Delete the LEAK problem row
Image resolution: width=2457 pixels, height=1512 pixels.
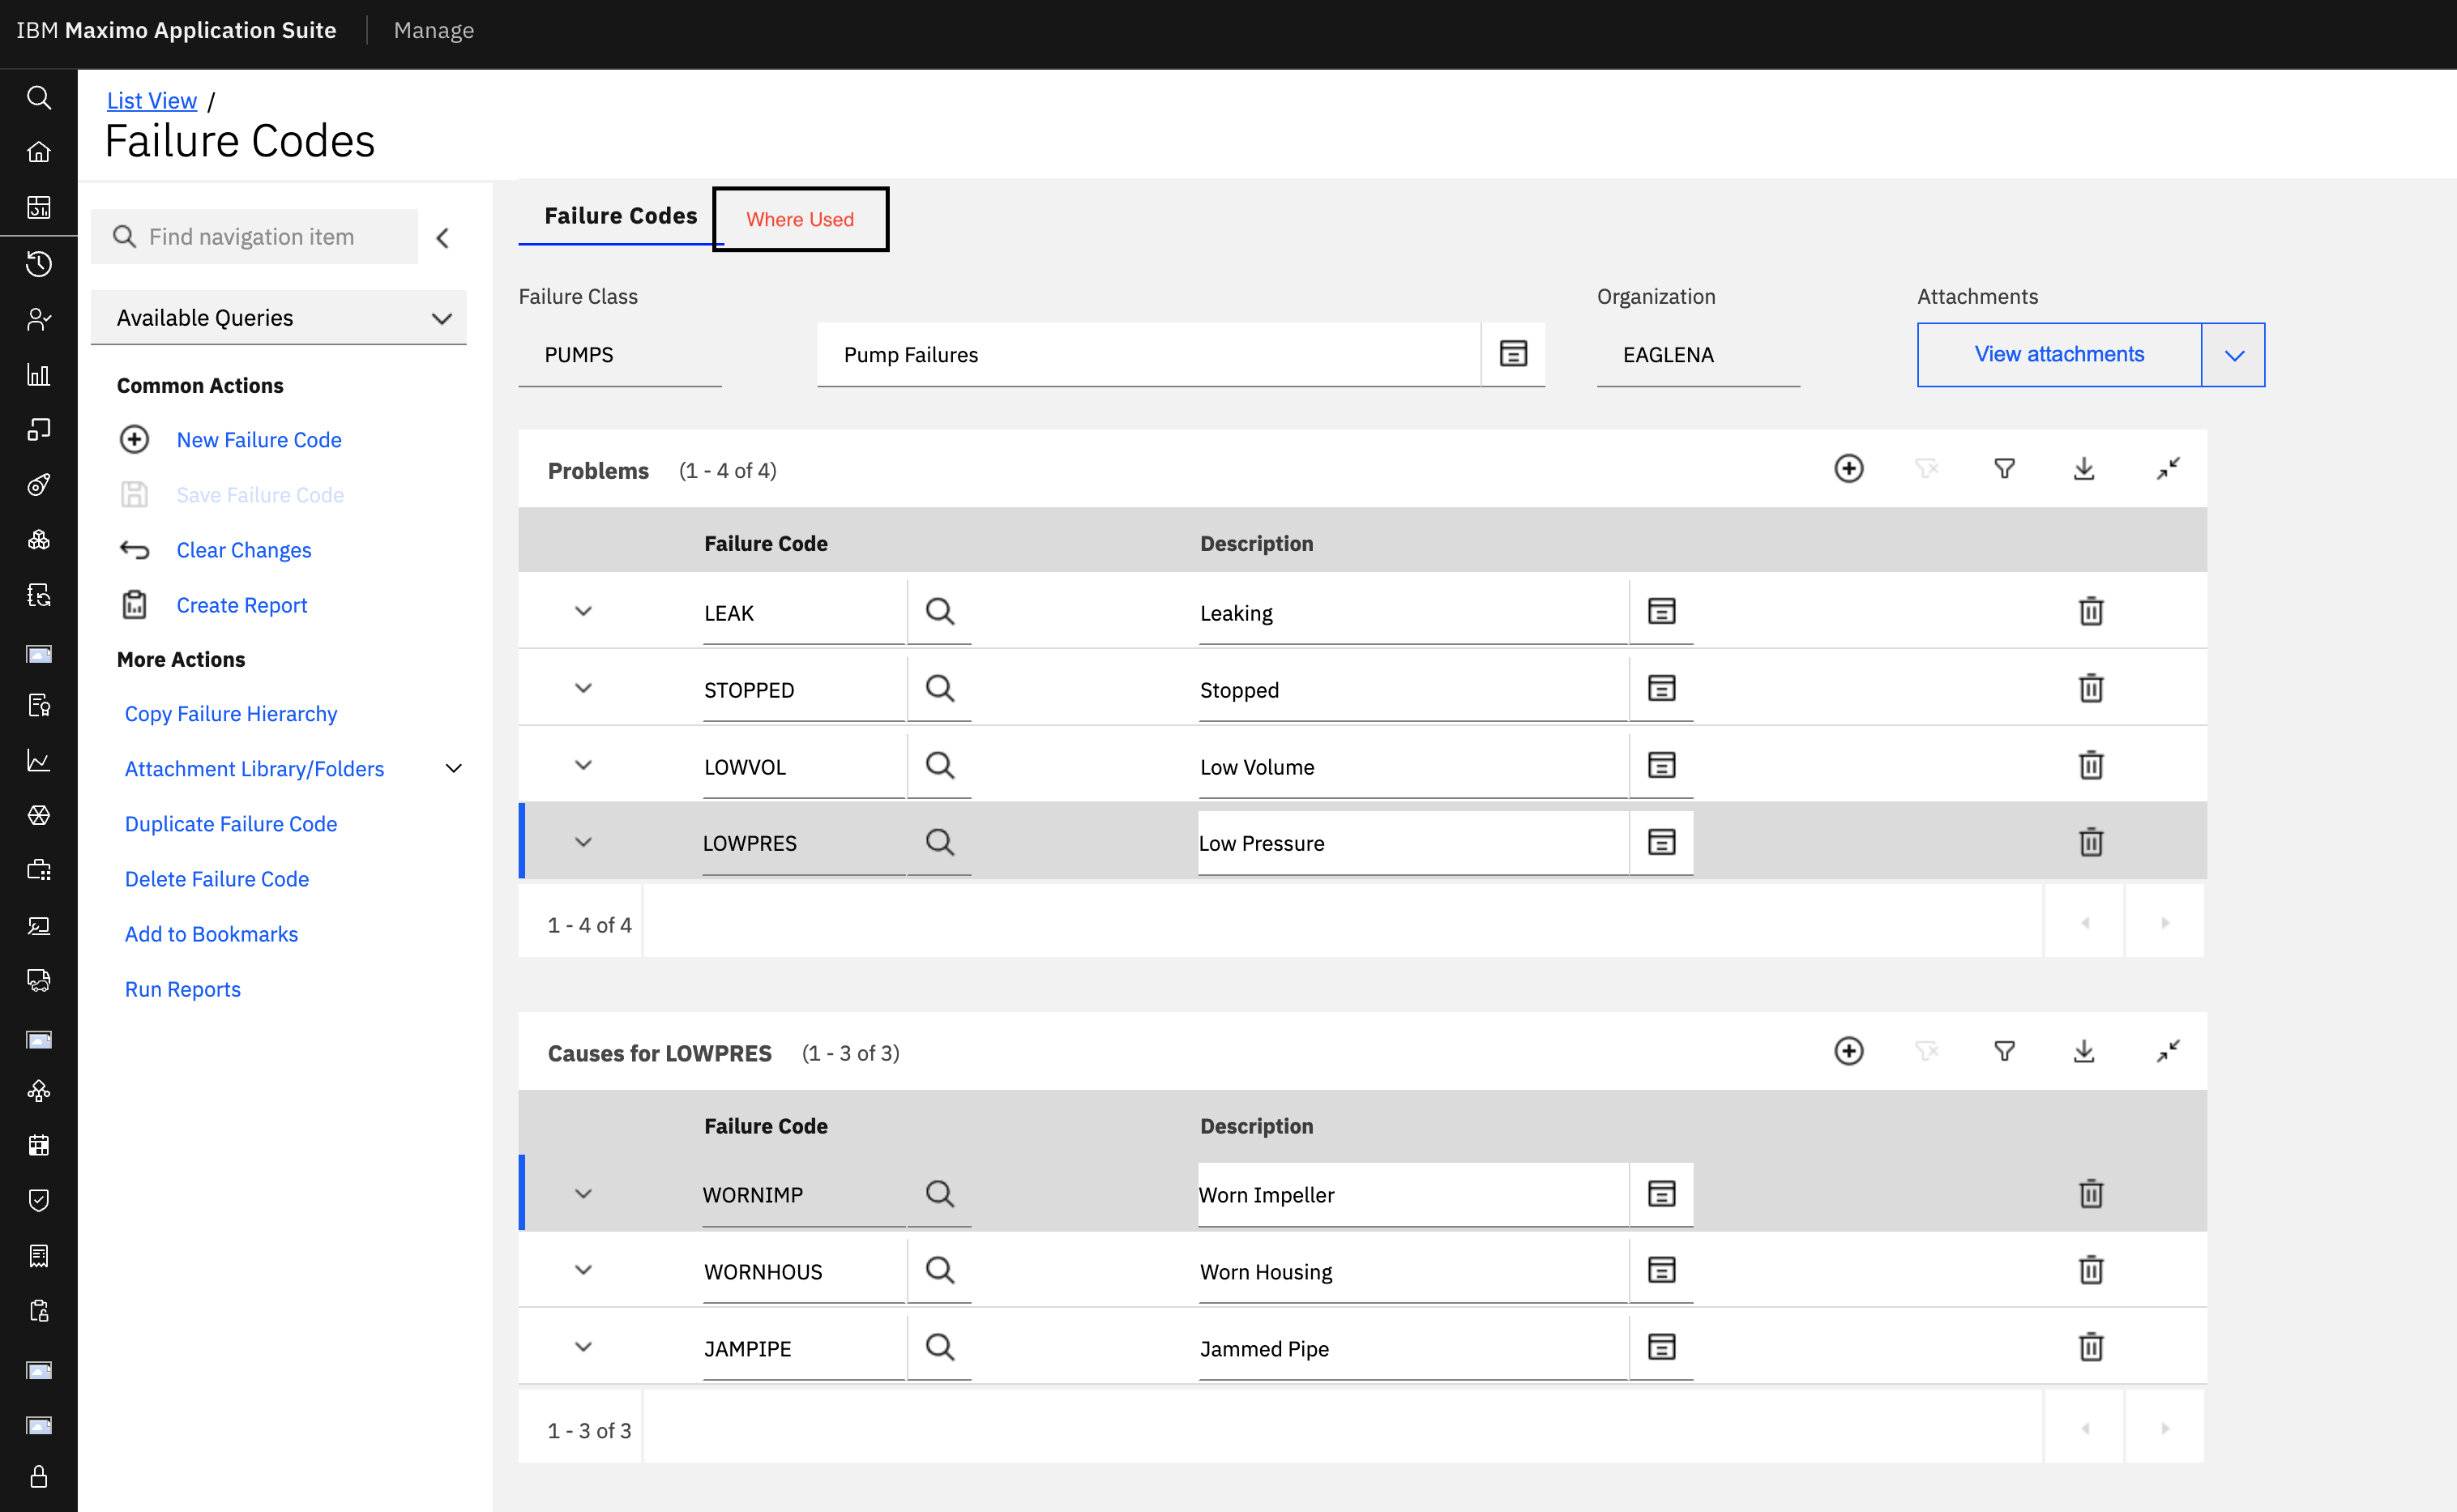point(2090,611)
